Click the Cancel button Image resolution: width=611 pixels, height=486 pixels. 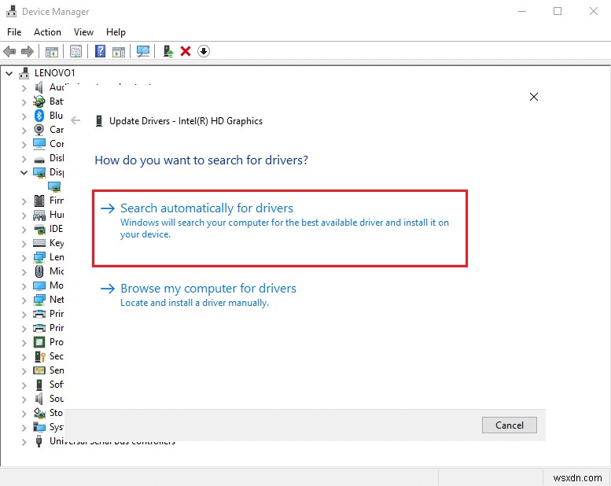click(509, 425)
